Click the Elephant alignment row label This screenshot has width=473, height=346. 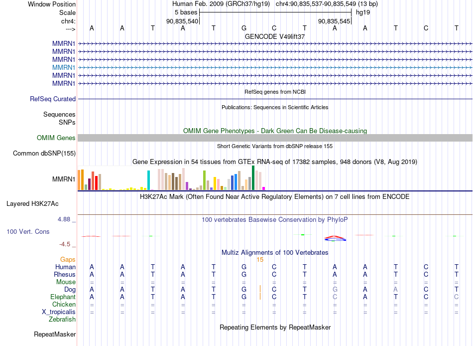coord(63,297)
